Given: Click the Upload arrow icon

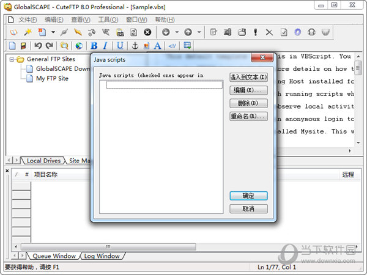Looking at the screenshot, I should click(188, 32).
